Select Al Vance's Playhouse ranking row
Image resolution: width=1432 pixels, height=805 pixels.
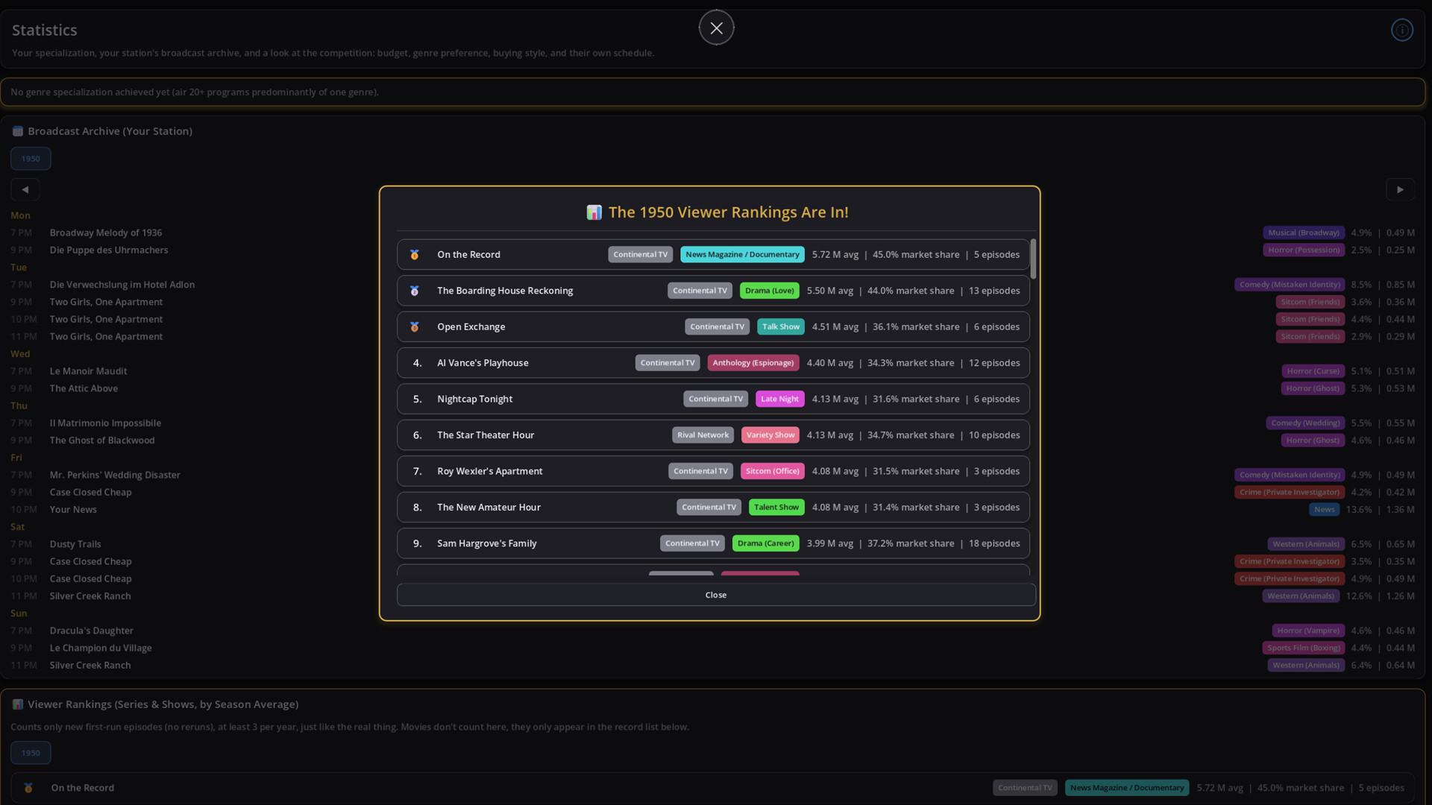(x=713, y=363)
